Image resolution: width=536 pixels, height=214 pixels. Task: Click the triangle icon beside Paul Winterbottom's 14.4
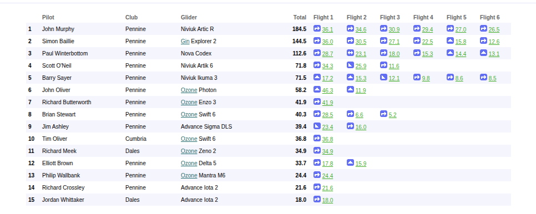point(450,53)
